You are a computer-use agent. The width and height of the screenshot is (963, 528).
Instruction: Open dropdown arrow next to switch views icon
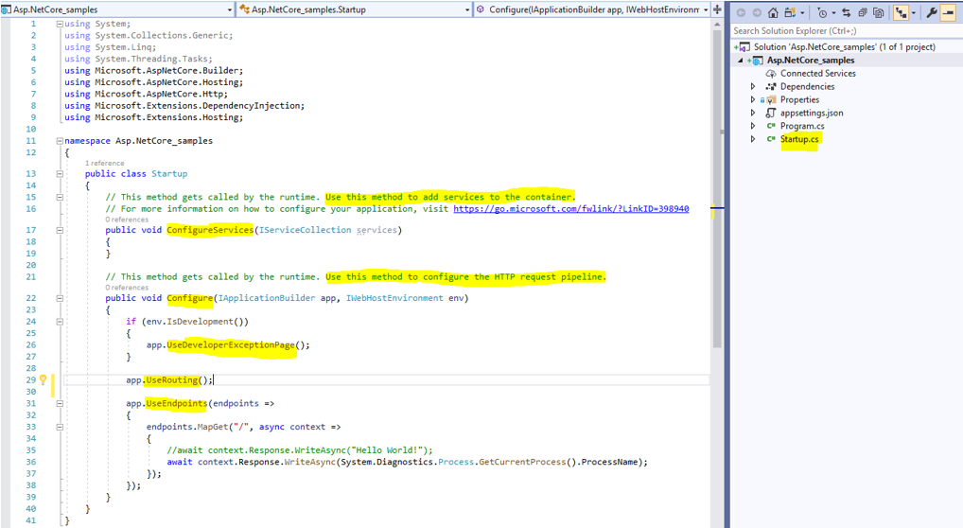coord(802,13)
